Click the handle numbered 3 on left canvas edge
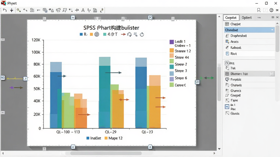The width and height of the screenshot is (280, 157). point(25,78)
